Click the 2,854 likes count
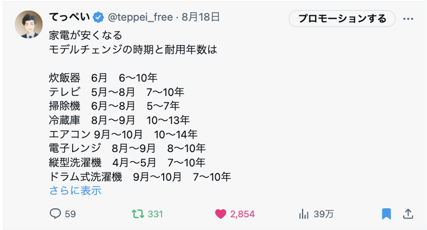Screen dimensions: 427x230 (x=242, y=214)
